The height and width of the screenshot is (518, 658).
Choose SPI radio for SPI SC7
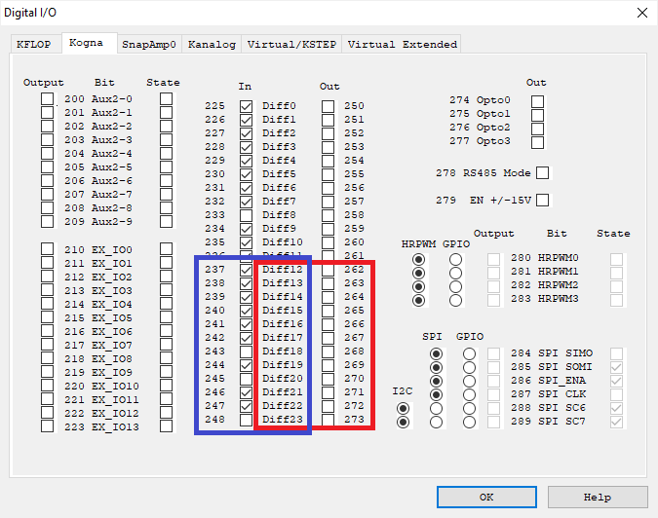pyautogui.click(x=436, y=423)
